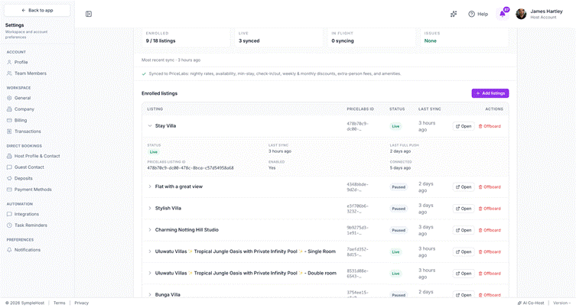Image resolution: width=576 pixels, height=308 pixels.
Task: Click Privacy link in footer
Action: coord(82,303)
